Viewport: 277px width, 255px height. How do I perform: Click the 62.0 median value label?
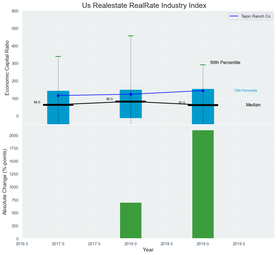pos(182,103)
